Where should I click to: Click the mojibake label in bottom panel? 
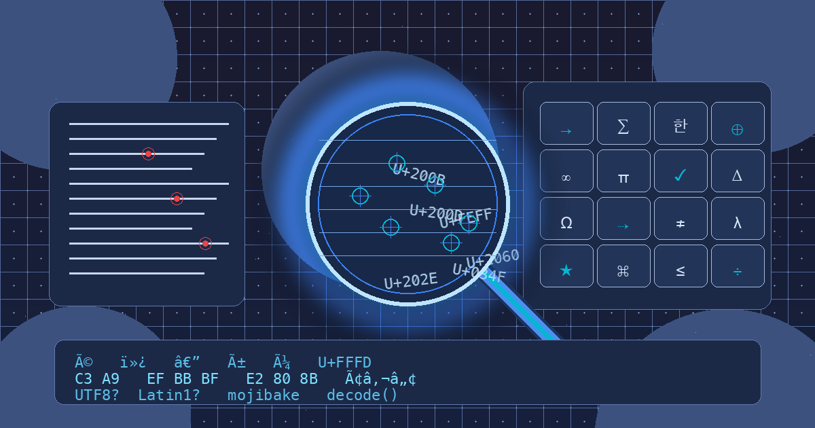coord(264,395)
